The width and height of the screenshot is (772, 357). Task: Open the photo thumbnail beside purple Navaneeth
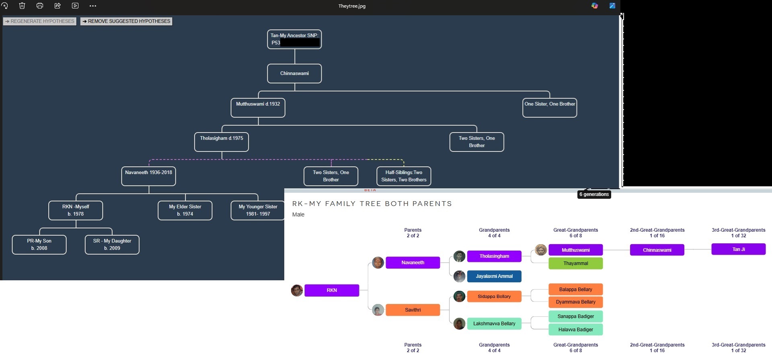pos(378,263)
